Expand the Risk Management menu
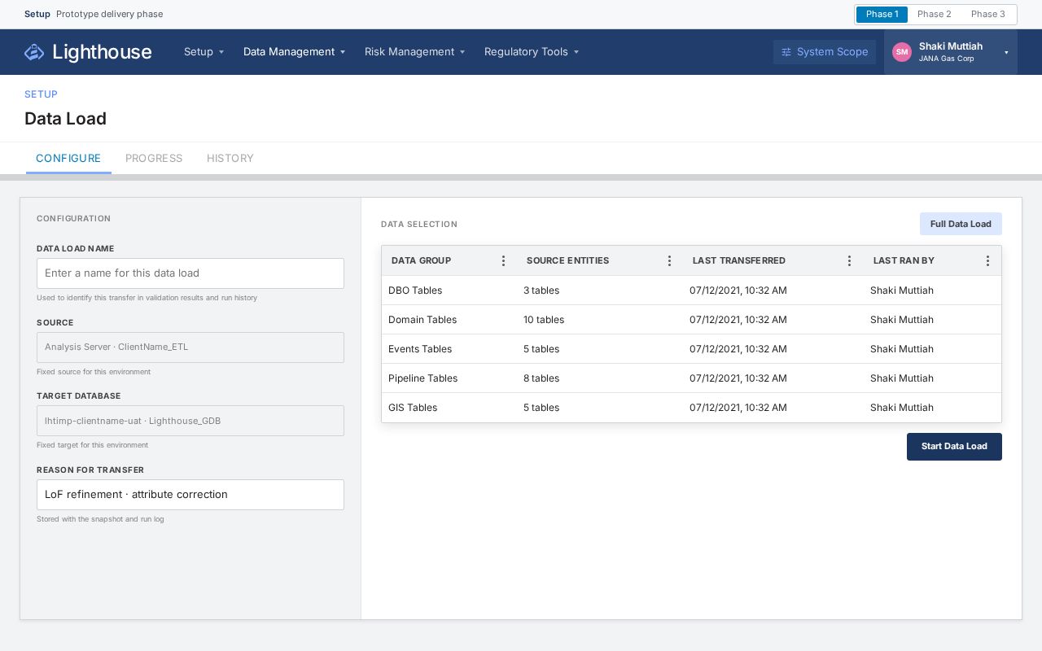This screenshot has height=651, width=1042. pyautogui.click(x=414, y=52)
